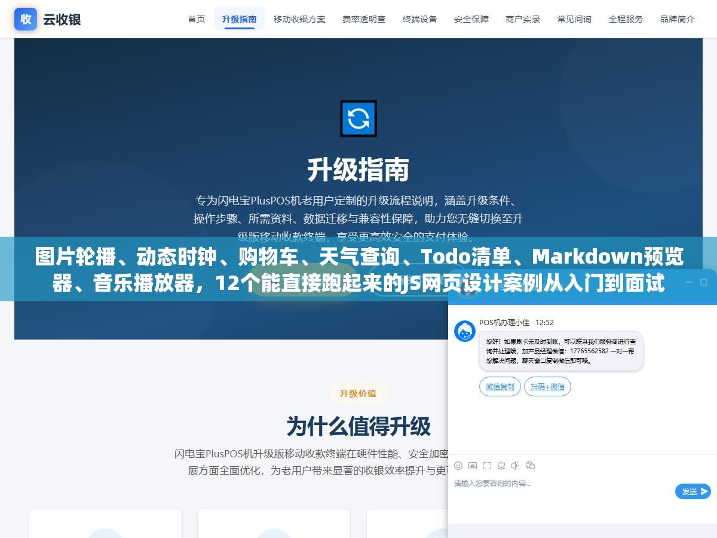Click the 云收银 brand name text

click(62, 19)
